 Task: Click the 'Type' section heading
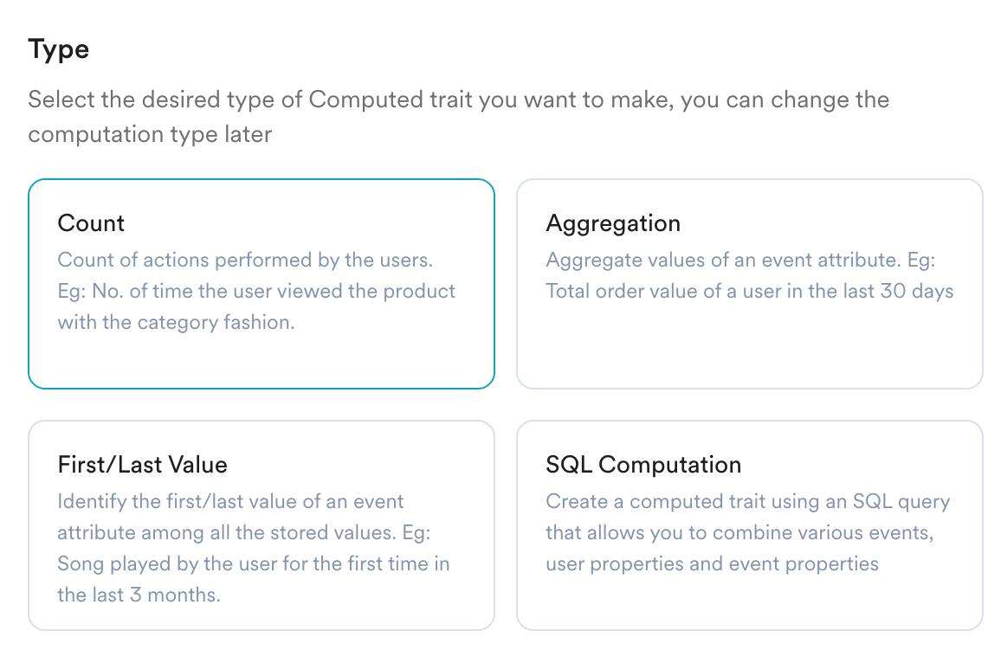(59, 50)
